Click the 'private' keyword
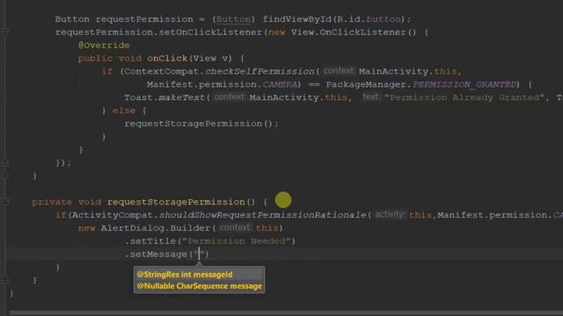 [x=52, y=202]
